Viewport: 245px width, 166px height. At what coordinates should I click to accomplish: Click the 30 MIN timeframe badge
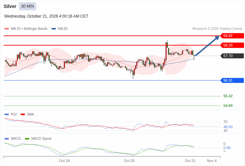[28, 6]
